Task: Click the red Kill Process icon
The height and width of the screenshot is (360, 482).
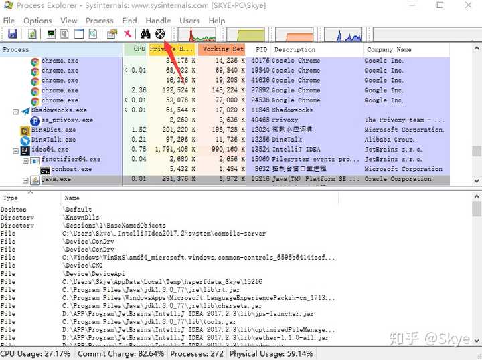Action: (127, 34)
